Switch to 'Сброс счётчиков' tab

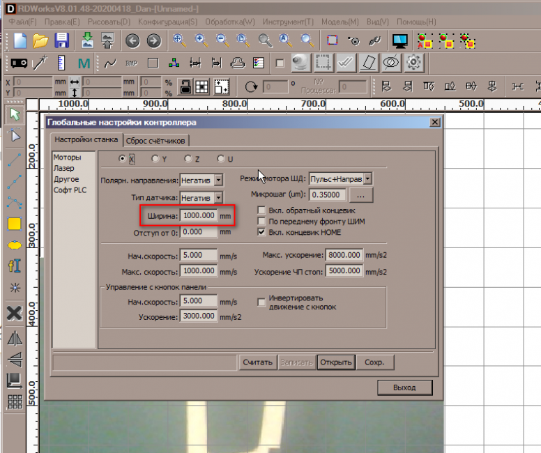point(156,139)
